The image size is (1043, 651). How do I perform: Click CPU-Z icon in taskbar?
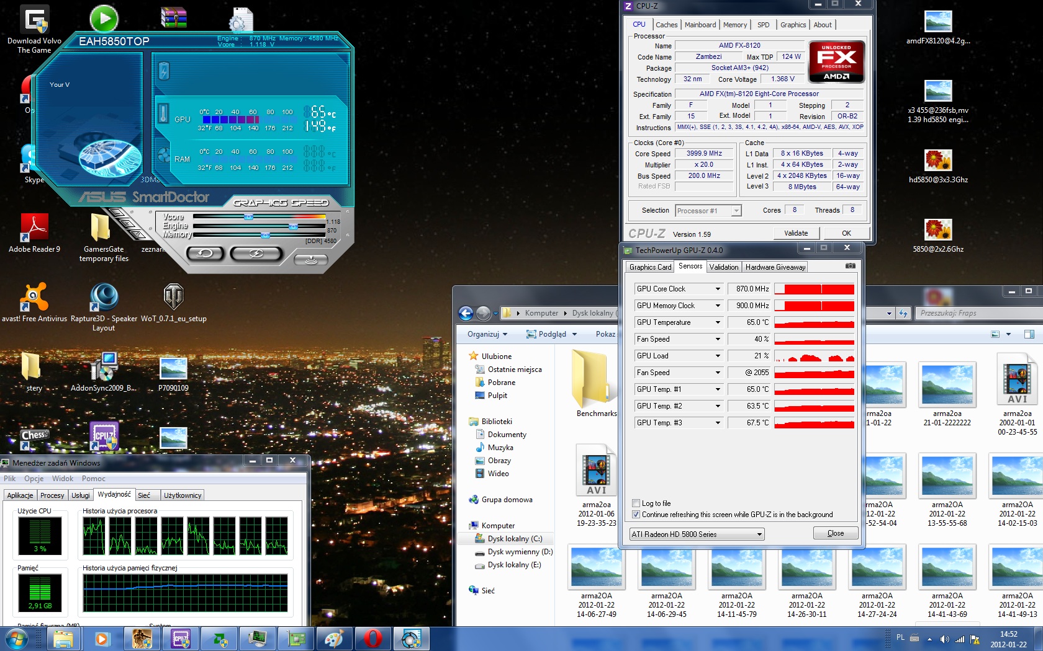click(x=181, y=639)
